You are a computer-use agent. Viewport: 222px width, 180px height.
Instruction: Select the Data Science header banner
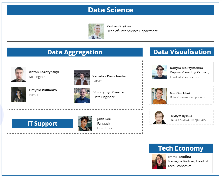click(x=111, y=10)
